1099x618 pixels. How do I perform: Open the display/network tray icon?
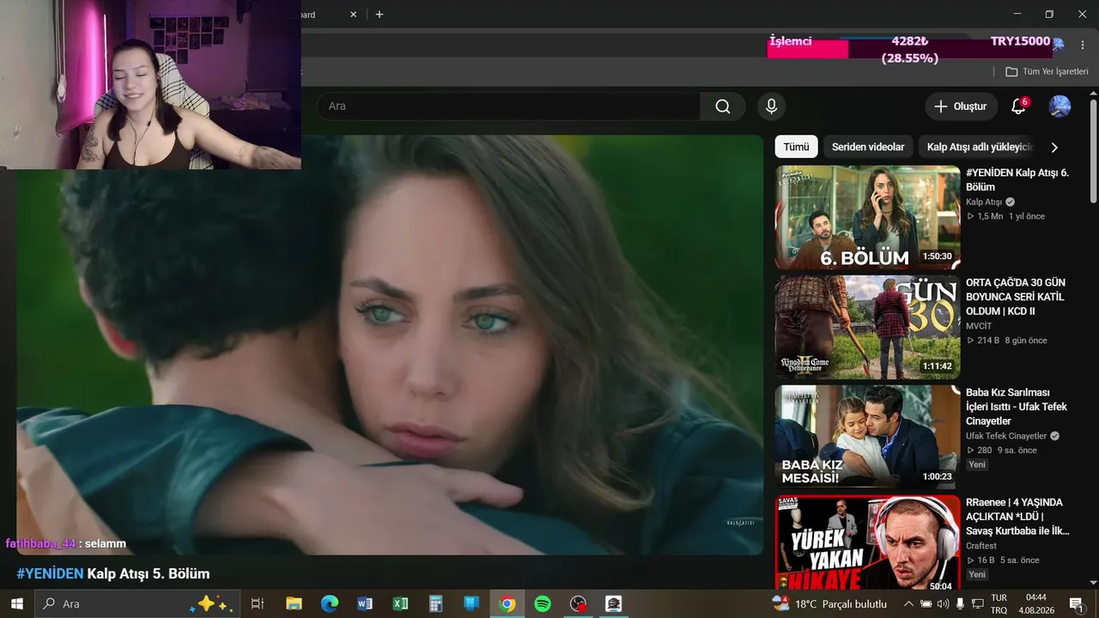coord(976,603)
